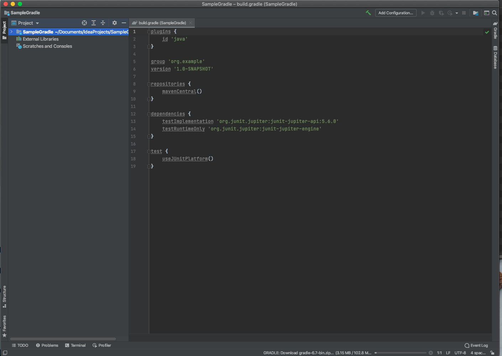This screenshot has width=502, height=356.
Task: Click the 1:1 cursor position indicator
Action: pos(439,353)
